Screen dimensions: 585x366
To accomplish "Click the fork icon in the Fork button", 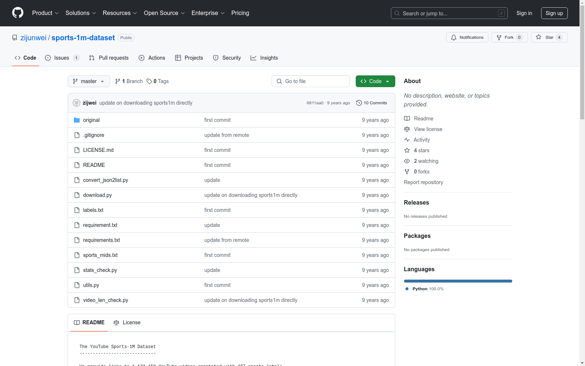I will (499, 37).
